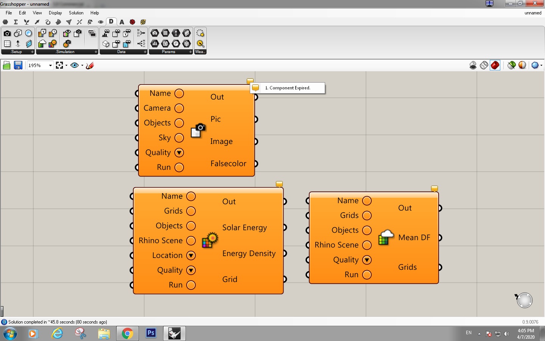Select the cloud daylight factor simulation icon
This screenshot has height=341, width=545.
[42, 44]
